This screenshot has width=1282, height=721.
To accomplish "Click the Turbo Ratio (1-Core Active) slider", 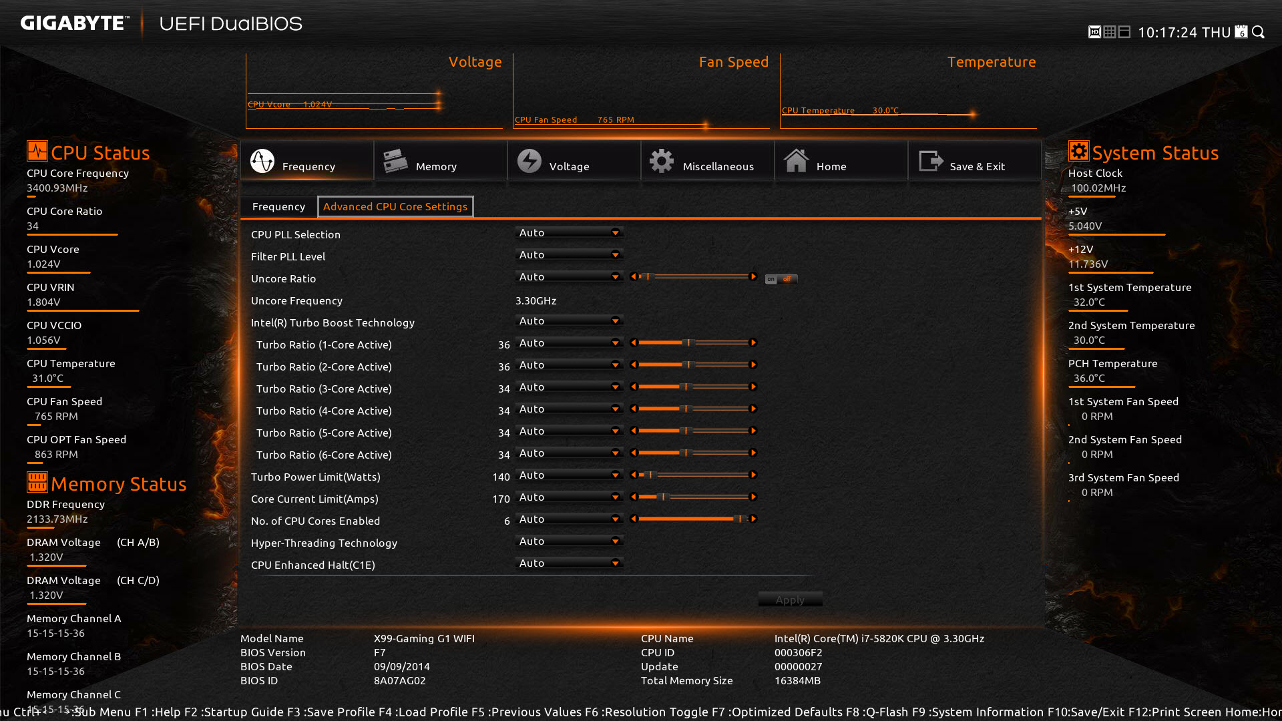I will pos(693,342).
